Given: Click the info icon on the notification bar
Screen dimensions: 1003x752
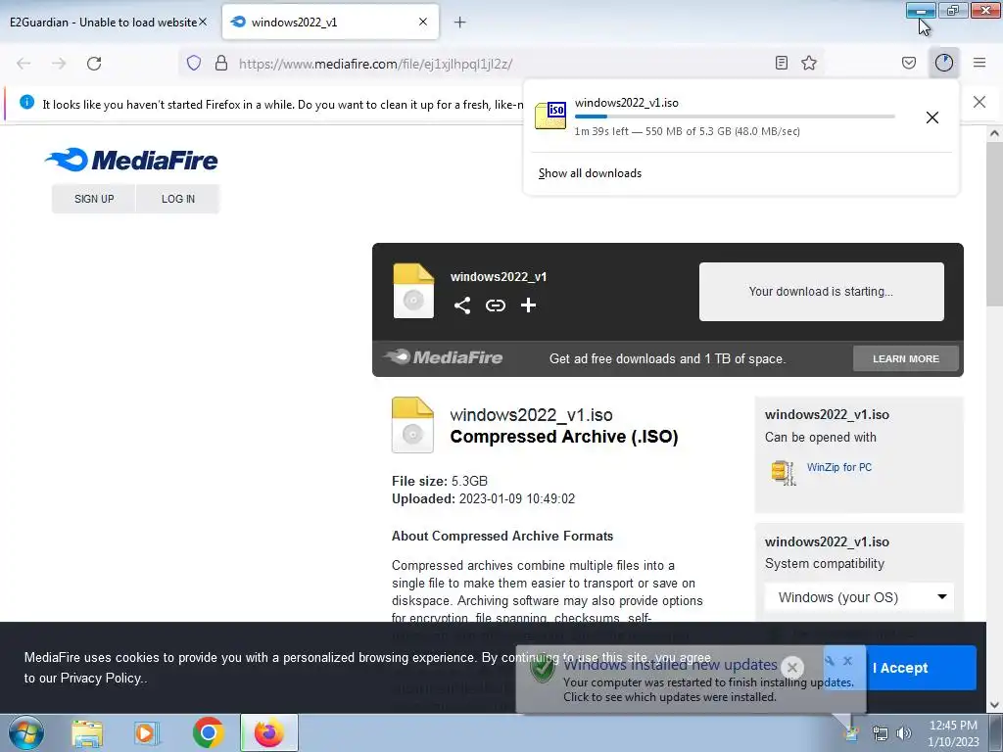Looking at the screenshot, I should point(26,102).
